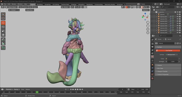Expand the Mist Pass panel
The height and width of the screenshot is (97, 182).
pyautogui.click(x=168, y=68)
